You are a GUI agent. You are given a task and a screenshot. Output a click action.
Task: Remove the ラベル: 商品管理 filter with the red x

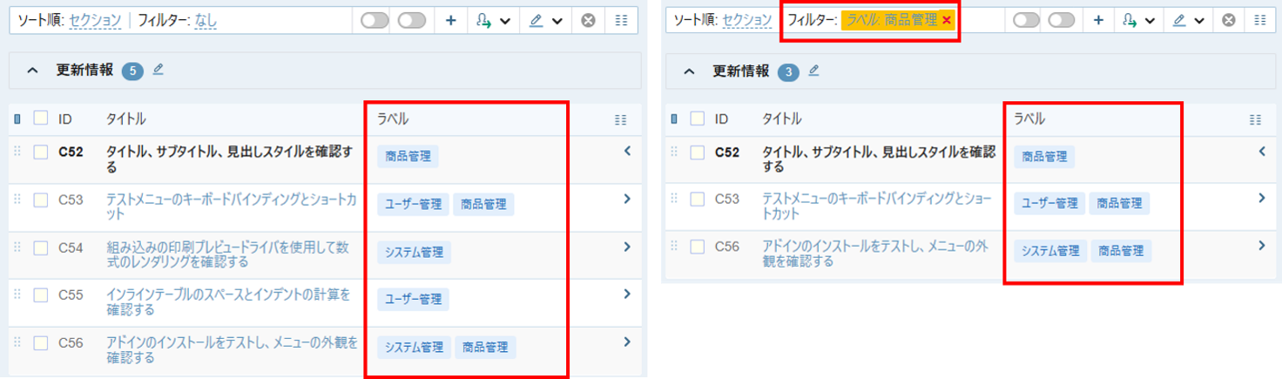(946, 20)
